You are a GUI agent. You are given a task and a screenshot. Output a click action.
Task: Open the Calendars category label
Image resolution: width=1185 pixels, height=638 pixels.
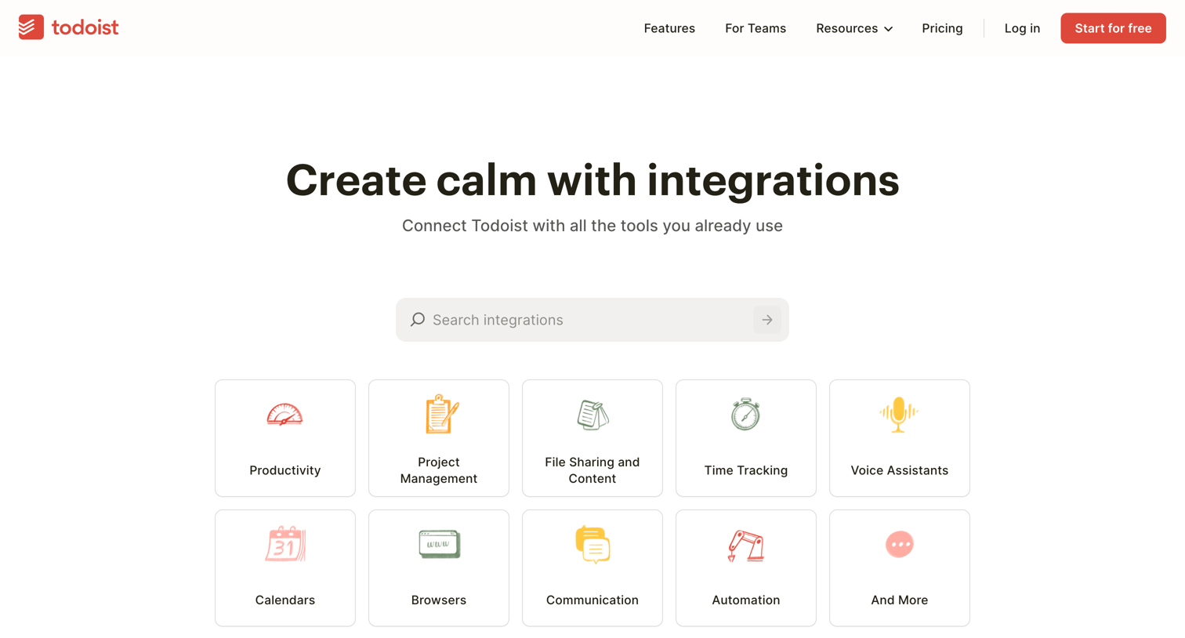285,600
